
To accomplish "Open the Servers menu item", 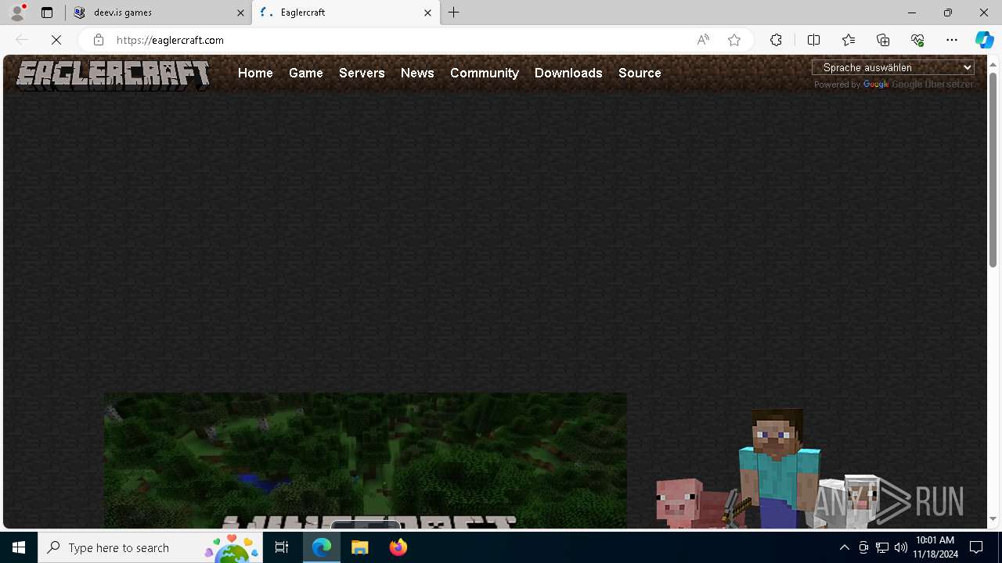I will click(x=362, y=73).
